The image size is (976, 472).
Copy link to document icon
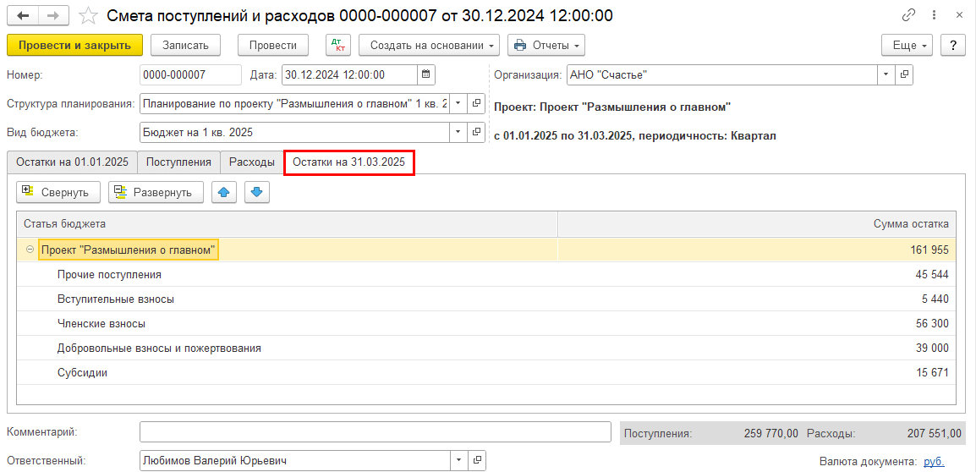(909, 15)
